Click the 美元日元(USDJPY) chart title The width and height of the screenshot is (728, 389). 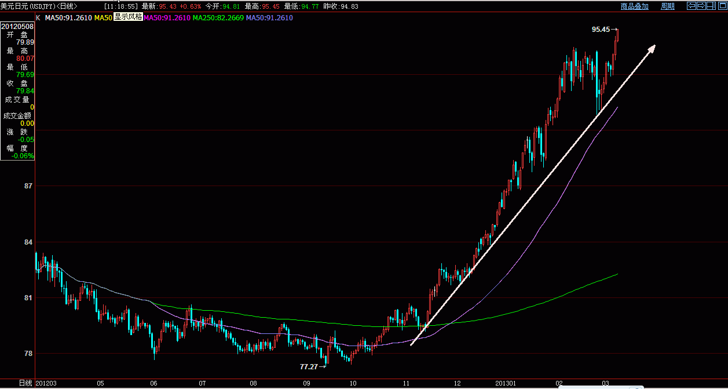point(28,6)
